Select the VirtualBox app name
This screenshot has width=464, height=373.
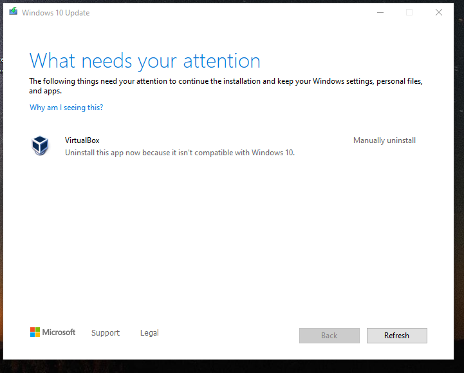point(82,140)
